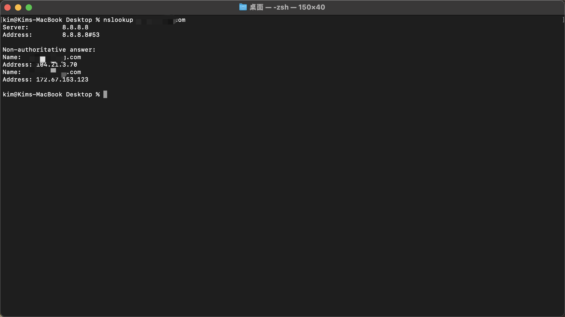The height and width of the screenshot is (317, 565).
Task: Click the folder icon in title bar
Action: click(x=243, y=7)
